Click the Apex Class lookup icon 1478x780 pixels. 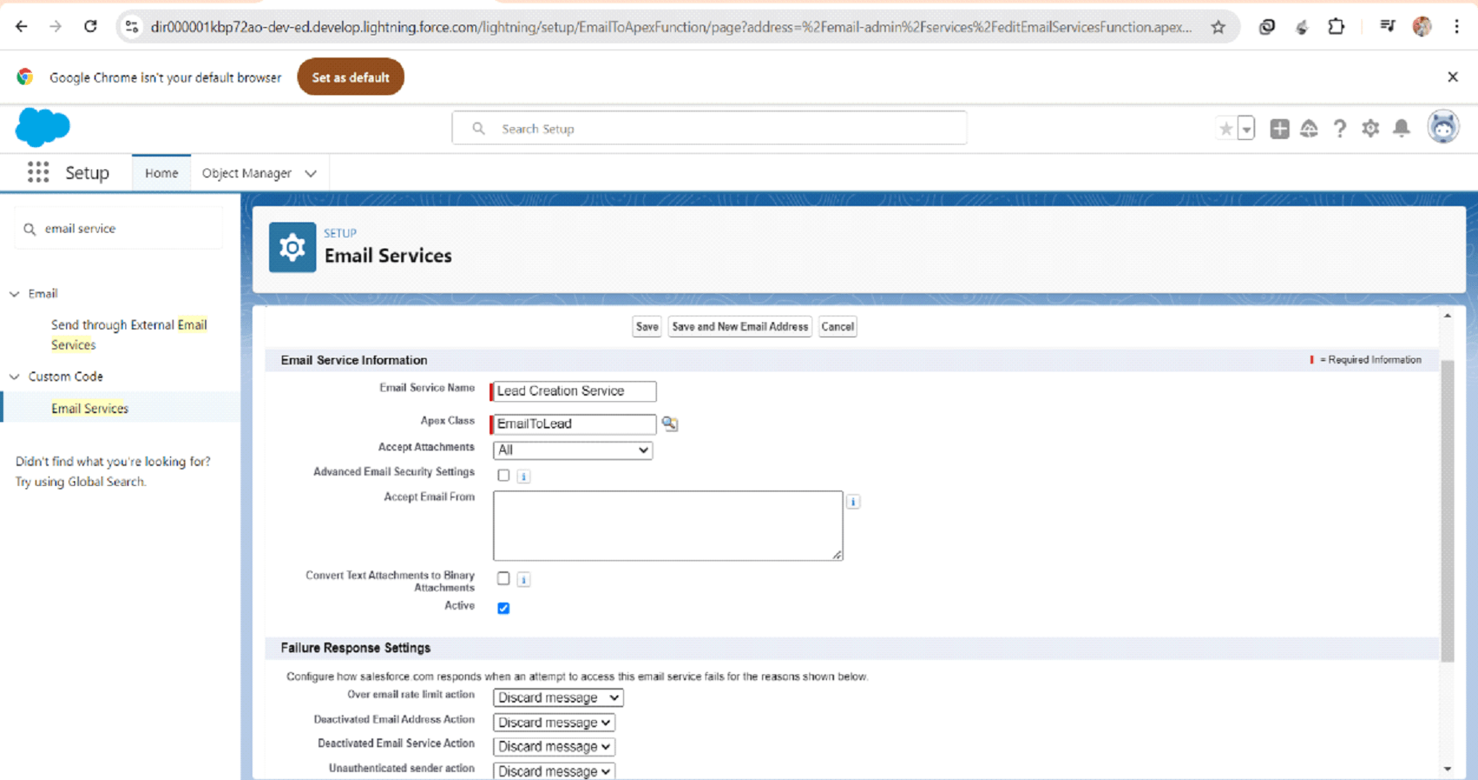(x=669, y=424)
